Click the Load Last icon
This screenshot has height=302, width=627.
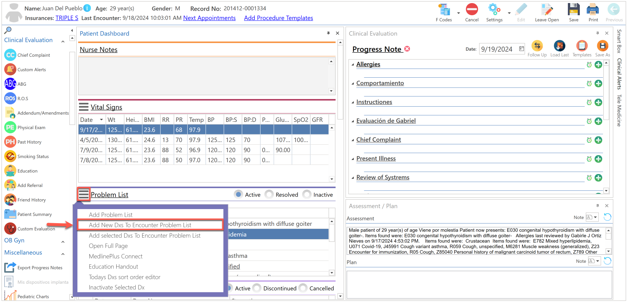[559, 46]
